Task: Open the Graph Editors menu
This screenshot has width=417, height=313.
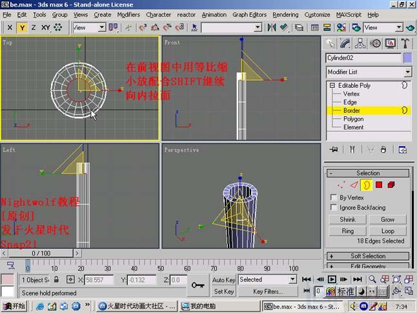Action: coord(249,15)
